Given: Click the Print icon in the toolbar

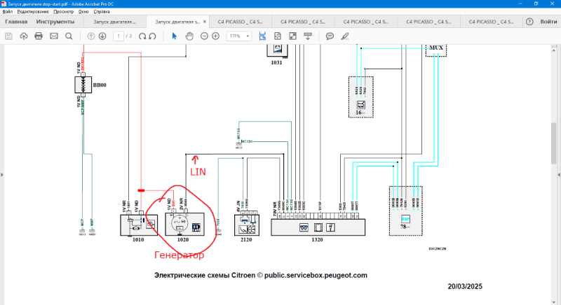Looking at the screenshot, I should (39, 36).
